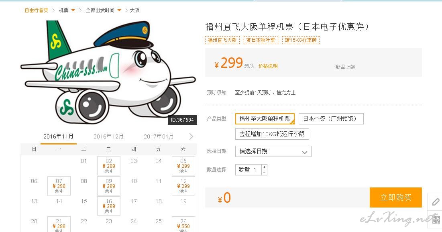Click the 大阪 breadcrumb link
This screenshot has width=442, height=232.
pyautogui.click(x=134, y=10)
